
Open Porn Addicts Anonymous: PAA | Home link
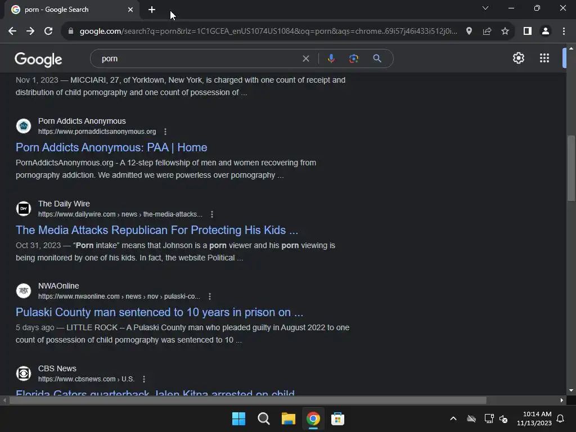(111, 147)
